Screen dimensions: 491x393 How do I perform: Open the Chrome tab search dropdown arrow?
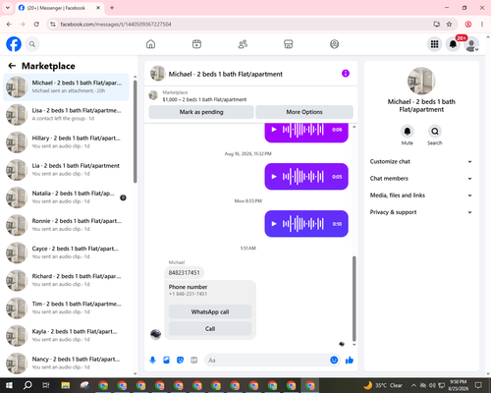tap(8, 8)
